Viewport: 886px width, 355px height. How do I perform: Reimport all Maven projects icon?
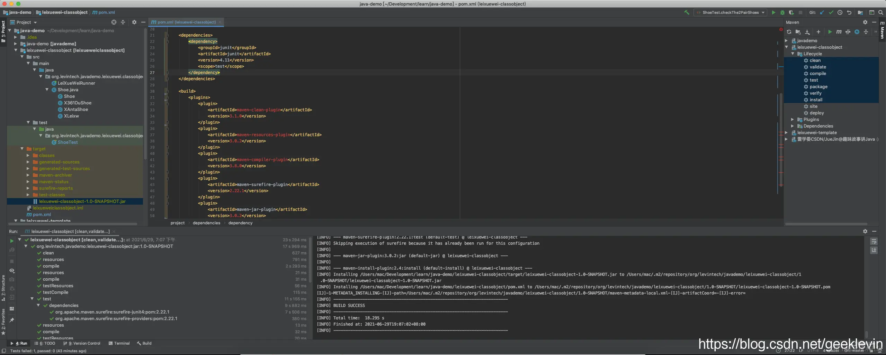click(789, 32)
